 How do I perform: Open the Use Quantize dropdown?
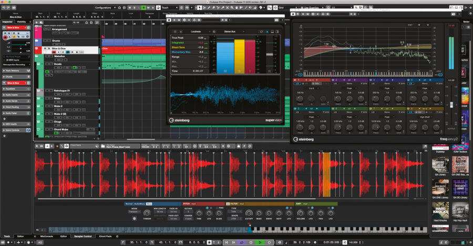(x=312, y=7)
